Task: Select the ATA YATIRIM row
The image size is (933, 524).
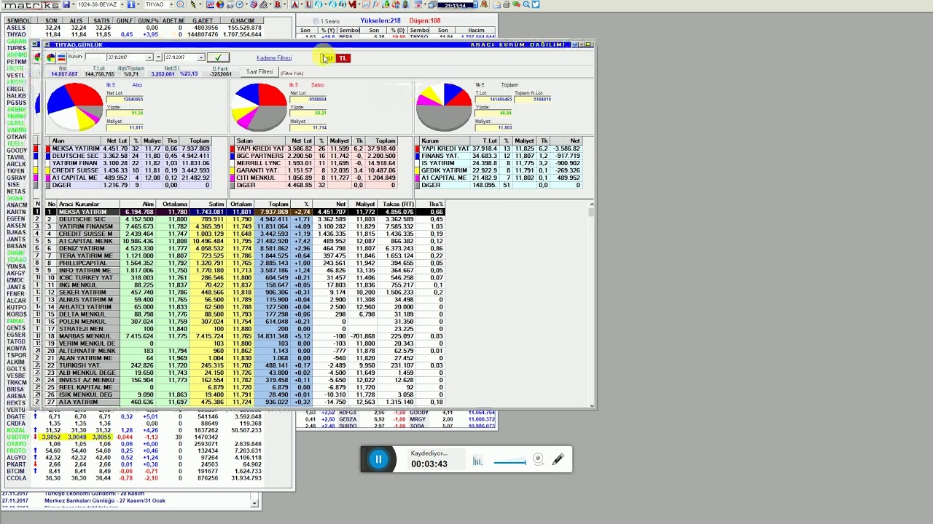Action: tap(244, 402)
